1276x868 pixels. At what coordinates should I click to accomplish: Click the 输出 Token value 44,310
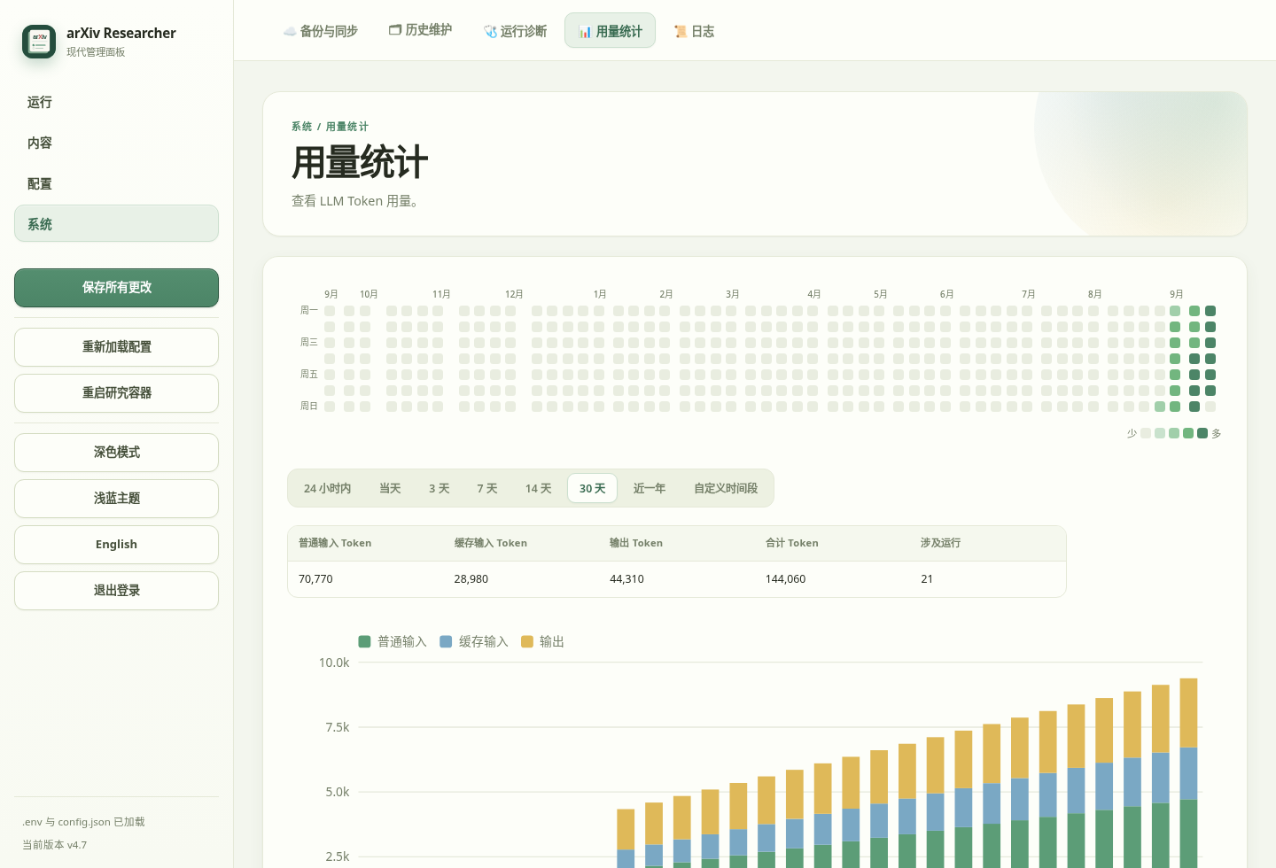pyautogui.click(x=626, y=579)
